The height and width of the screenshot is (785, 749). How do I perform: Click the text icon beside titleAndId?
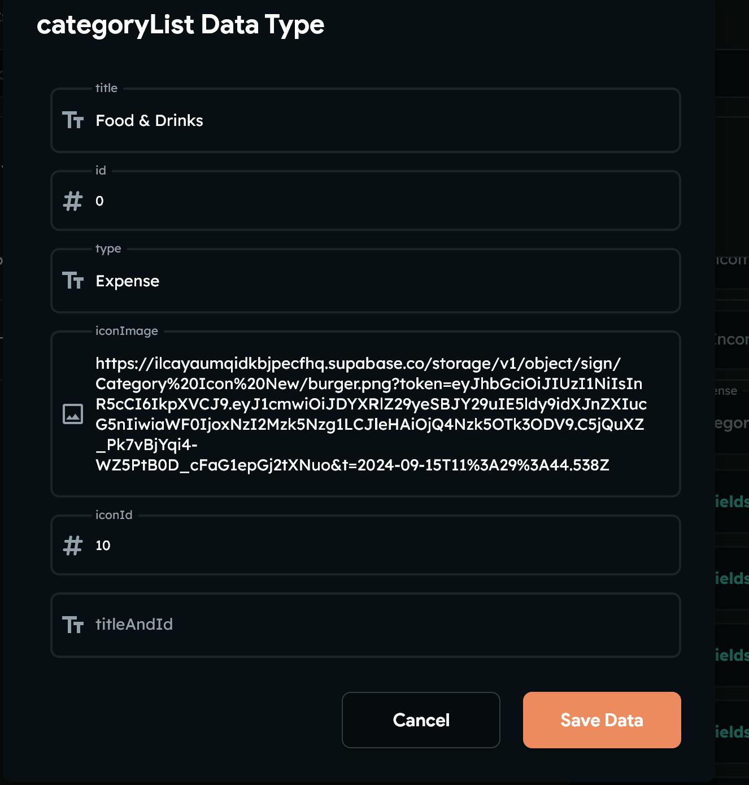pyautogui.click(x=73, y=625)
